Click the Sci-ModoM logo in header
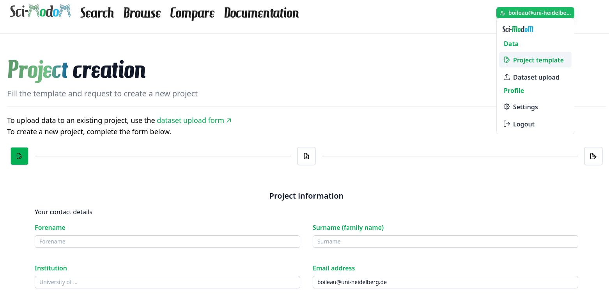 [40, 12]
